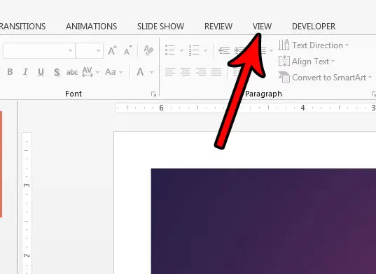Align text left
This screenshot has height=274, width=376.
[170, 72]
